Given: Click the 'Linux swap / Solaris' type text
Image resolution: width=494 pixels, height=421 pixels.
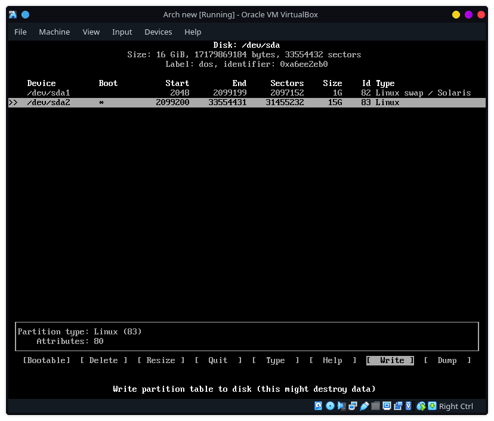Looking at the screenshot, I should pyautogui.click(x=423, y=93).
